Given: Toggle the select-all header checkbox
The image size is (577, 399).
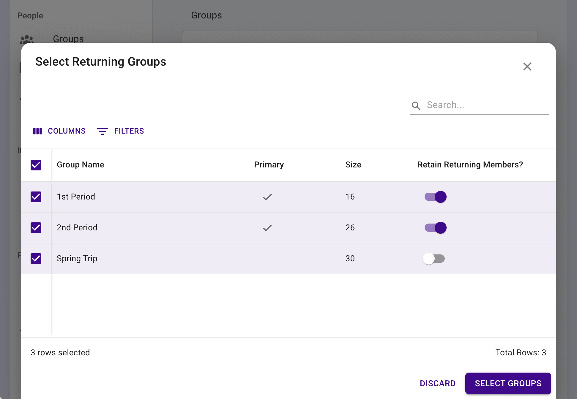Looking at the screenshot, I should [36, 165].
